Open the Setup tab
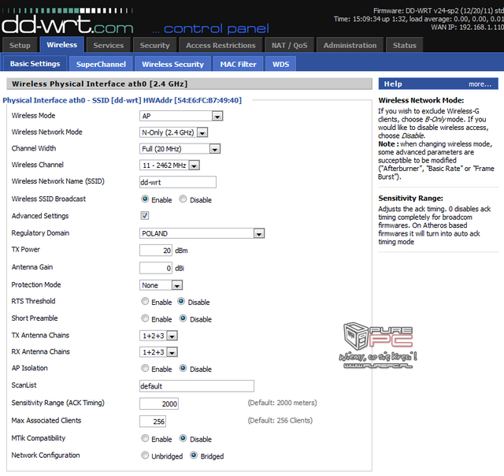This screenshot has width=504, height=476. tap(20, 45)
